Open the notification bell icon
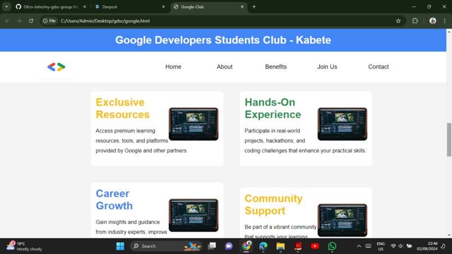Image resolution: width=452 pixels, height=254 pixels. (x=444, y=246)
